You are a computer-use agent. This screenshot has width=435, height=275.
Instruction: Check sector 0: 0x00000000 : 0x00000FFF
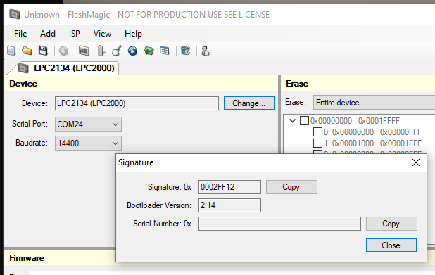coord(317,132)
